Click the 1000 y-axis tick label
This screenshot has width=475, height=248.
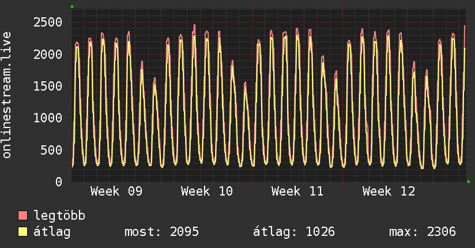[47, 118]
